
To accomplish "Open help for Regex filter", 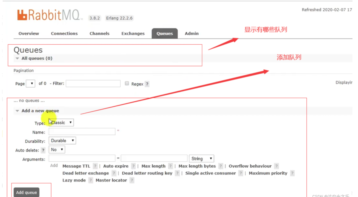I will pos(147,84).
